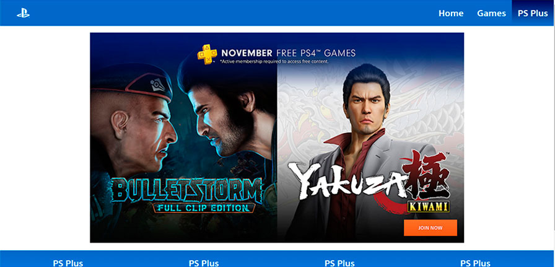555x267 pixels.
Task: Click the November Free PS4 Games heading
Action: [x=288, y=53]
